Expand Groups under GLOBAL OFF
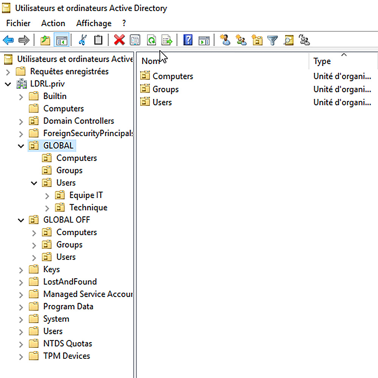Viewport: 378px width, 378px height. pos(34,245)
